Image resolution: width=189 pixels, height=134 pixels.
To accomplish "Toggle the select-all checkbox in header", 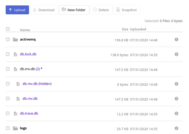I will point(8,29).
